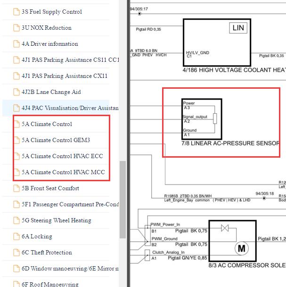The height and width of the screenshot is (287, 286).
Task: Click the page icon beside 4J2B Lane Change Aid
Action: 16,92
